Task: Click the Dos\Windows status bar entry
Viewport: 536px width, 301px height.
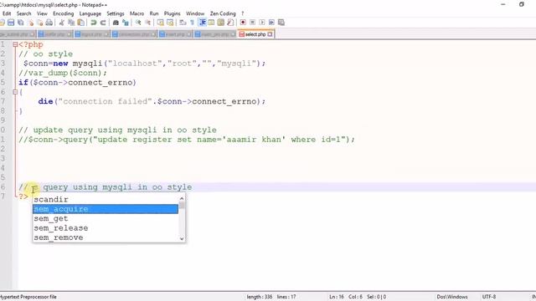Action: [452, 297]
